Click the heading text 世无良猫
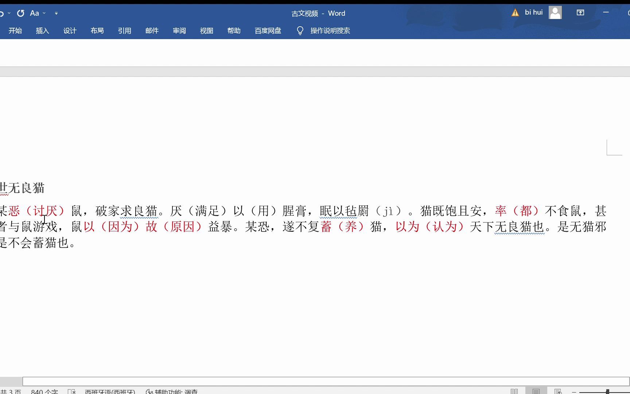Viewport: 630px width, 394px height. [22, 188]
